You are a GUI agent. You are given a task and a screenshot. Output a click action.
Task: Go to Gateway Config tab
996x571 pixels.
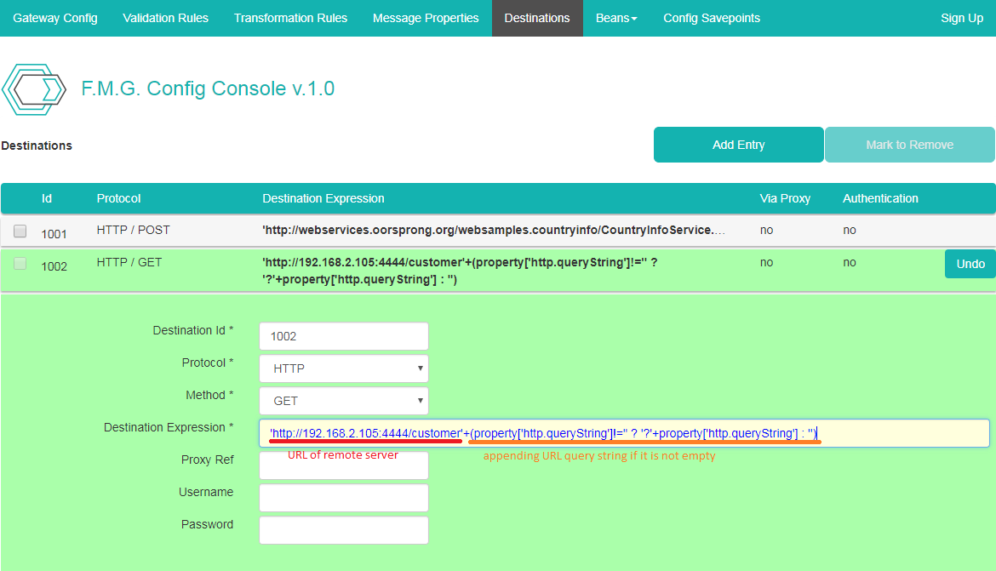point(55,18)
